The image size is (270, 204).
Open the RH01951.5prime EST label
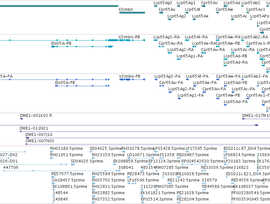point(66,155)
